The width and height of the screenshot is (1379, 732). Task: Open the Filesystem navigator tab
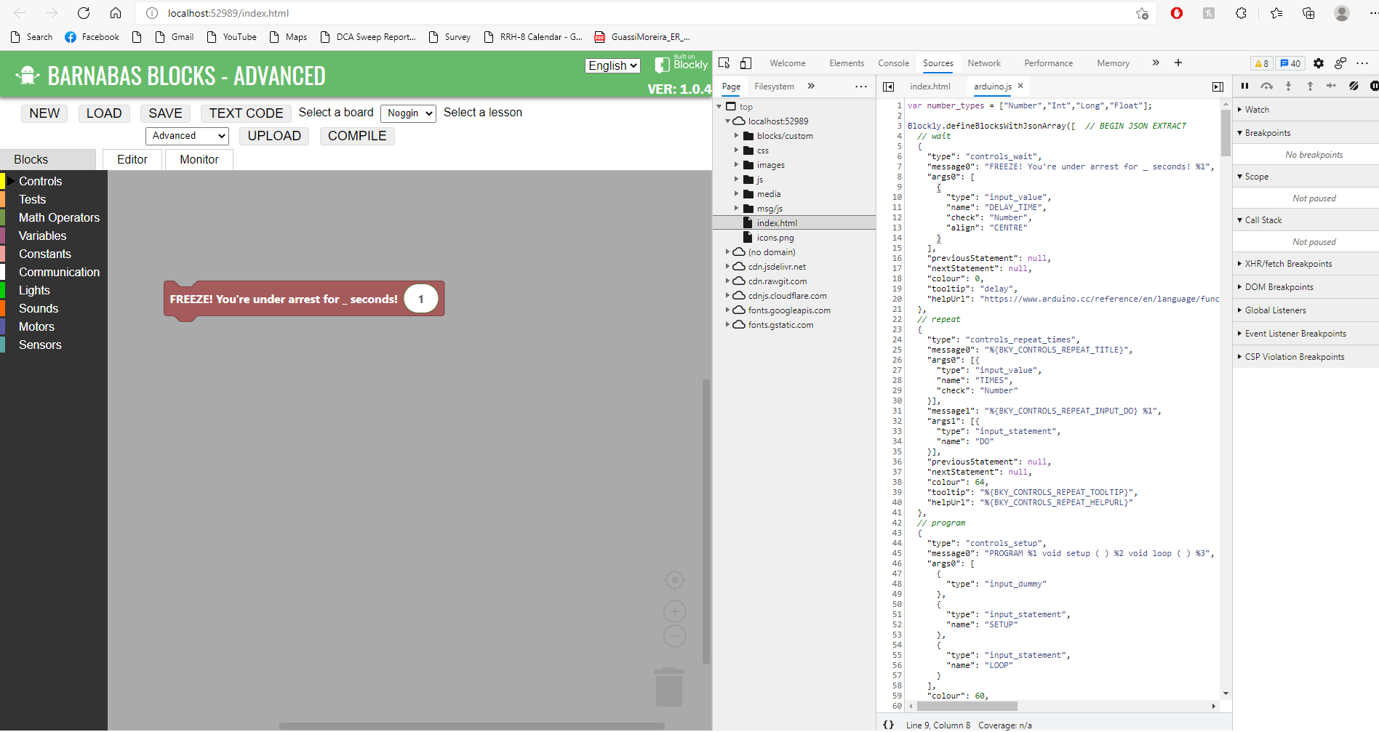coord(774,87)
